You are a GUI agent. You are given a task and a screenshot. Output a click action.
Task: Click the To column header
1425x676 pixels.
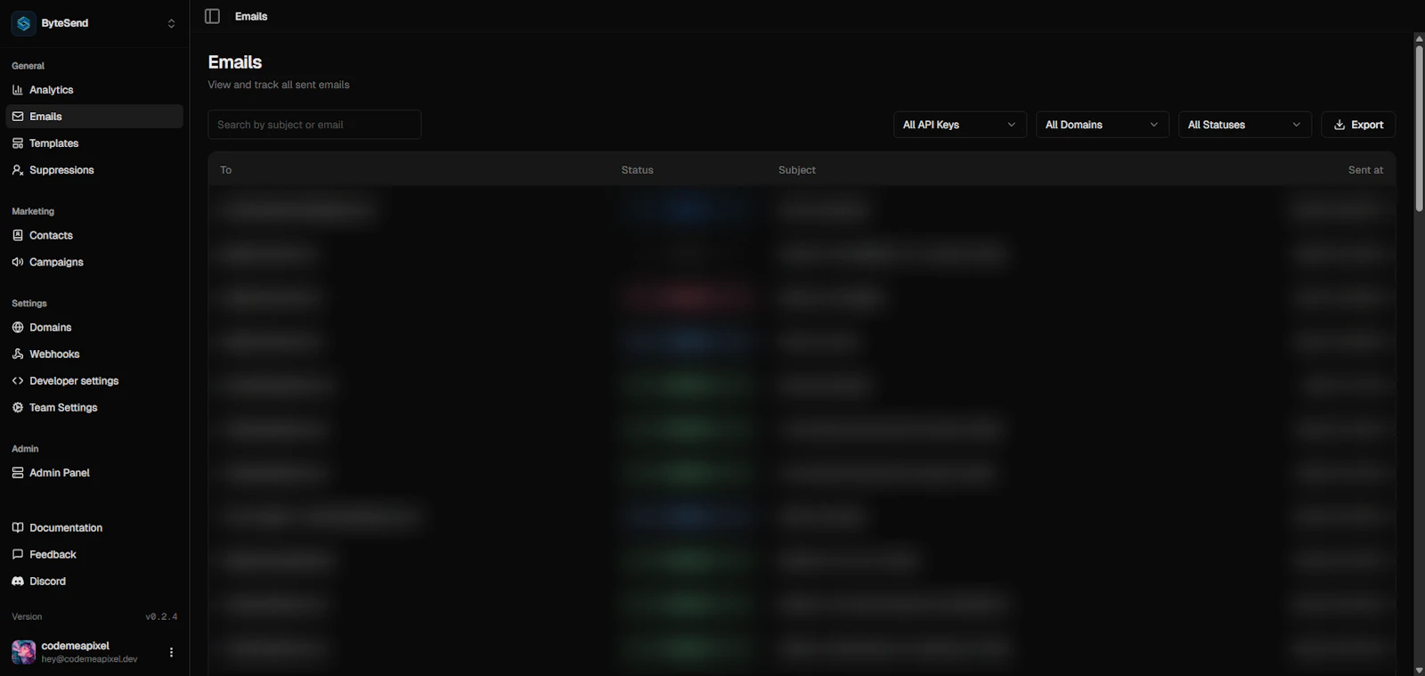pos(226,170)
